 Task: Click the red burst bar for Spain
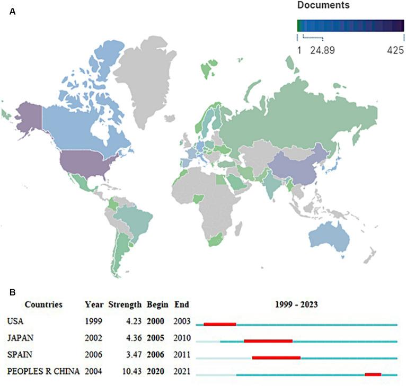point(276,357)
